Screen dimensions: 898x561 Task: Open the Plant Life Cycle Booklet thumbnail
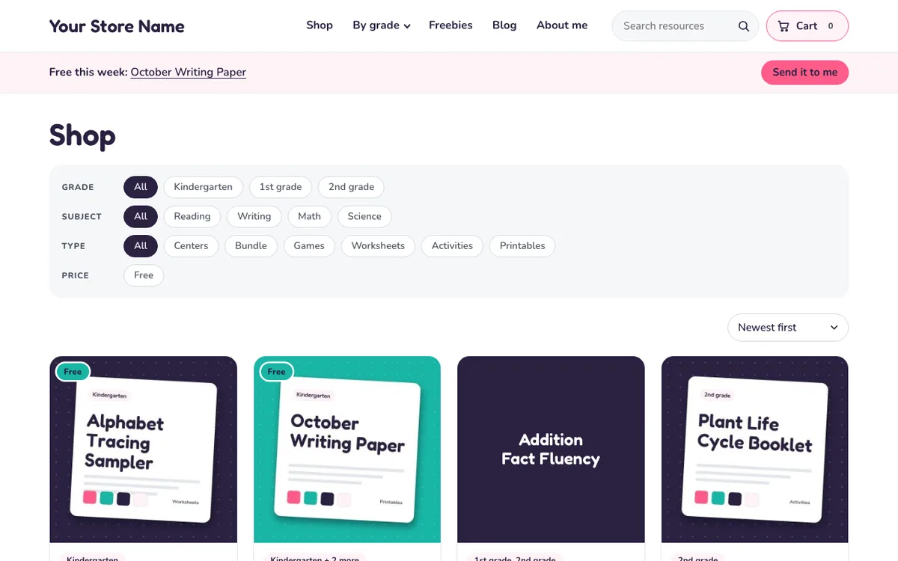755,450
